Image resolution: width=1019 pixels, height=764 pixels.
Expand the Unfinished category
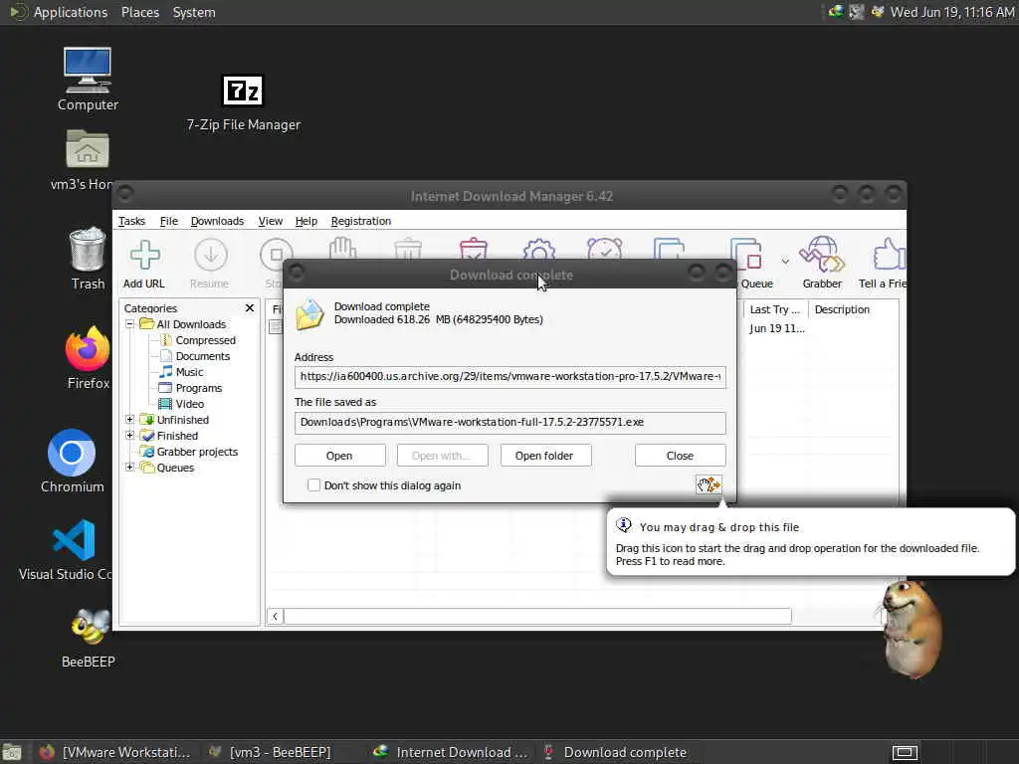130,419
